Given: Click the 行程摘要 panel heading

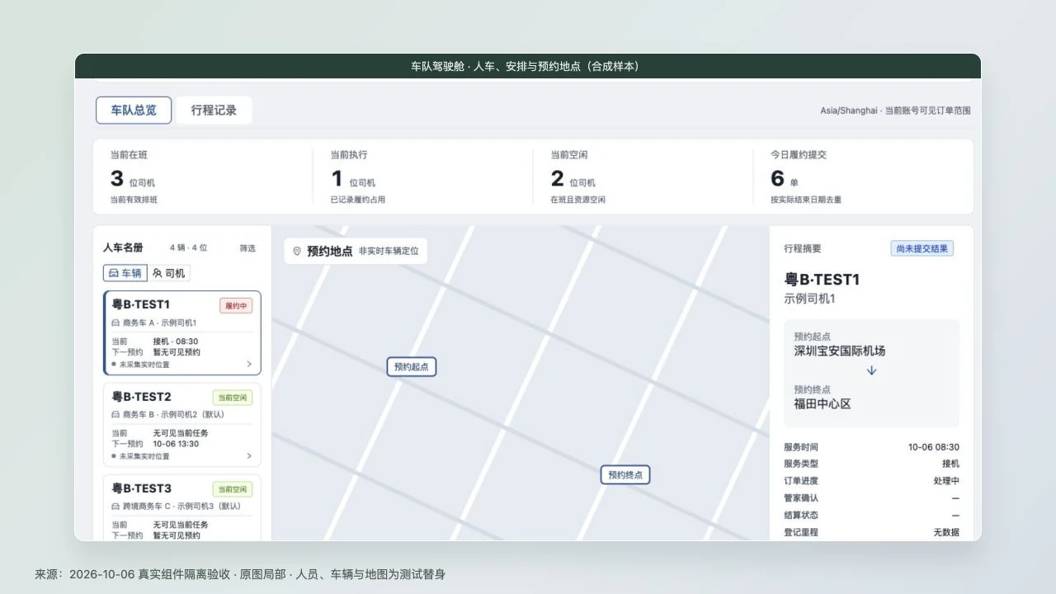Looking at the screenshot, I should 803,248.
